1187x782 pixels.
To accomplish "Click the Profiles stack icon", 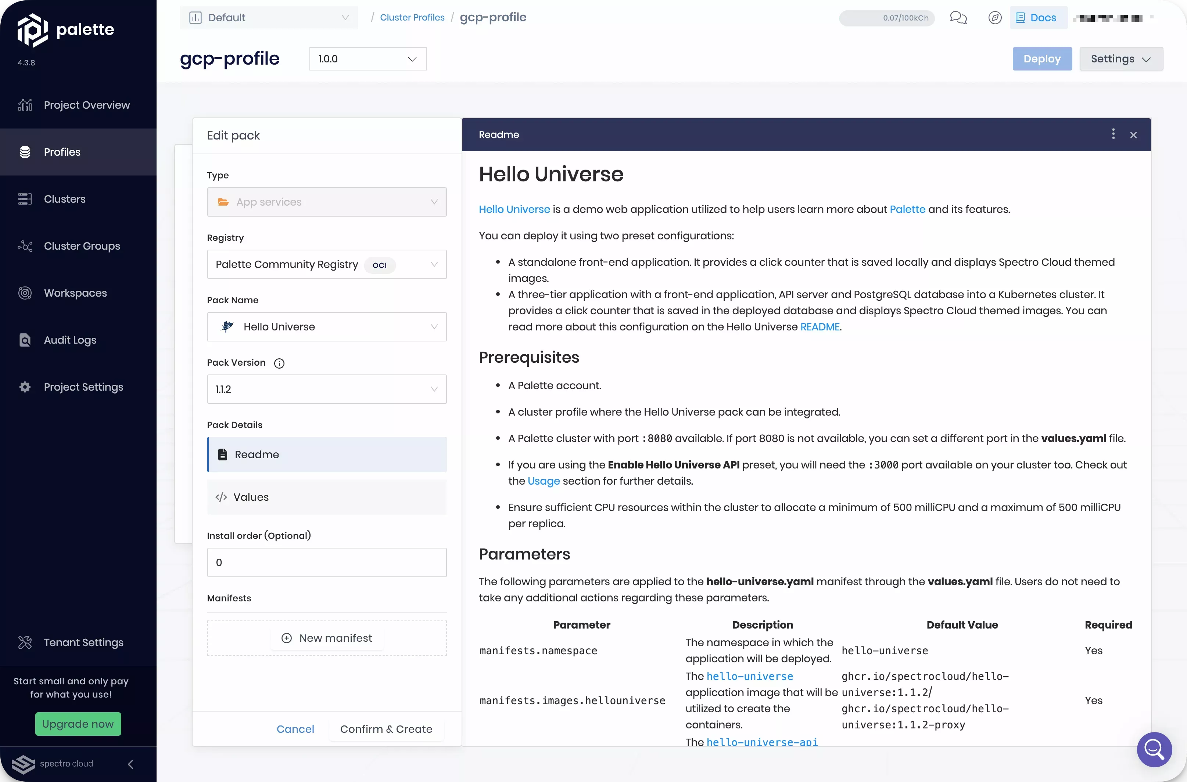I will (x=25, y=152).
